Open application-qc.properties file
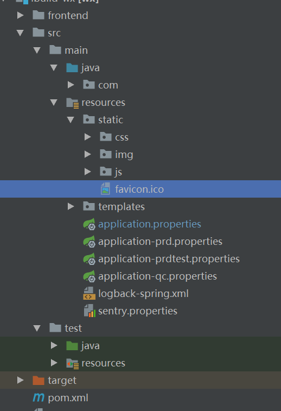The width and height of the screenshot is (281, 411). (x=157, y=276)
